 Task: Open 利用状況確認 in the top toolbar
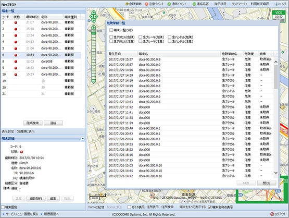pyautogui.click(x=260, y=4)
